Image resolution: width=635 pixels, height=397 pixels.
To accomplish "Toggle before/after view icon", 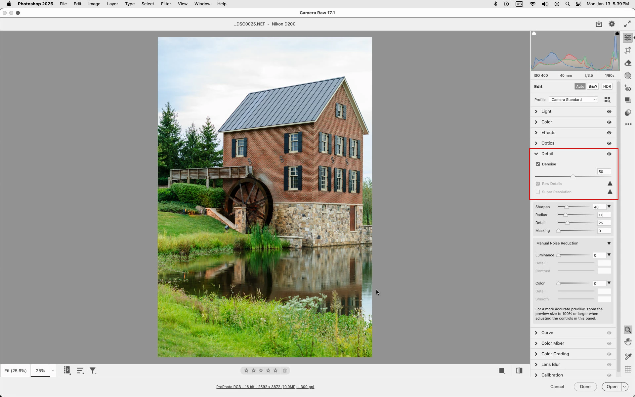I will click(519, 371).
